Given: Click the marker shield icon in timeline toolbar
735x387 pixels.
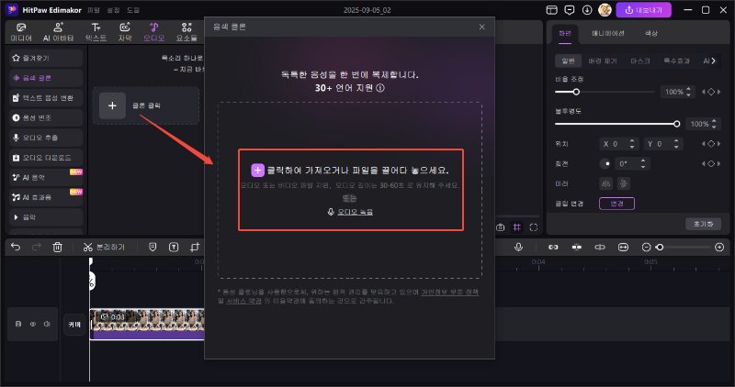Looking at the screenshot, I should click(153, 247).
